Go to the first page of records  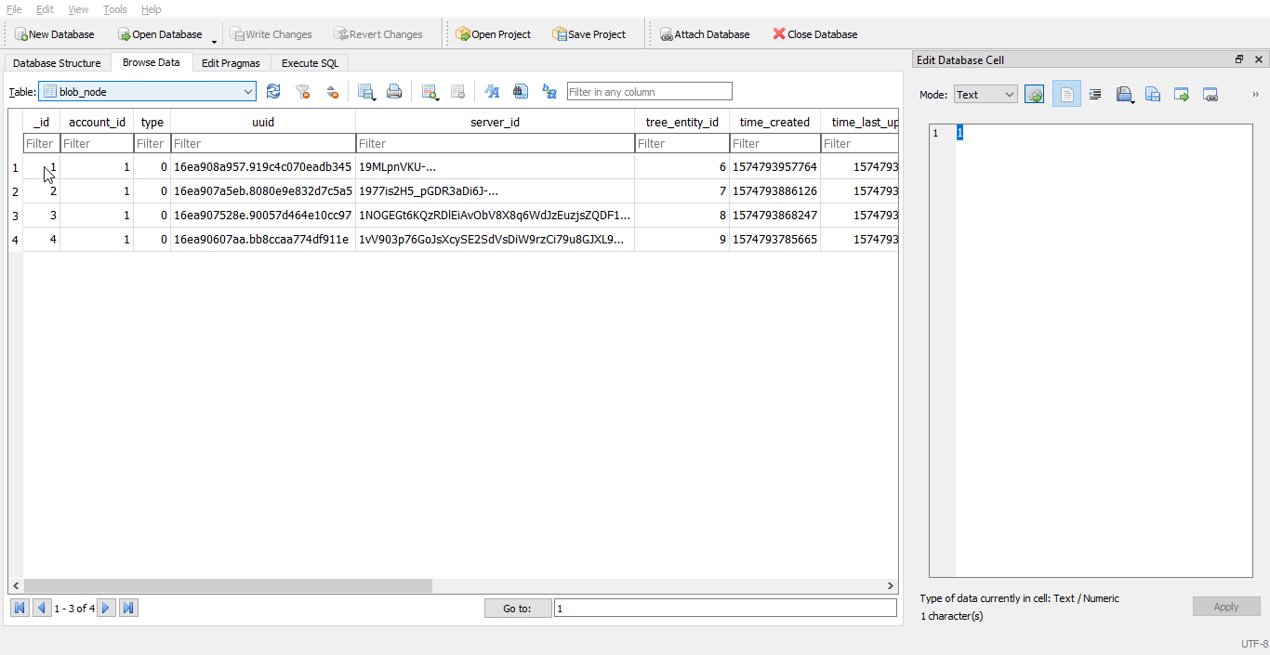coord(20,608)
